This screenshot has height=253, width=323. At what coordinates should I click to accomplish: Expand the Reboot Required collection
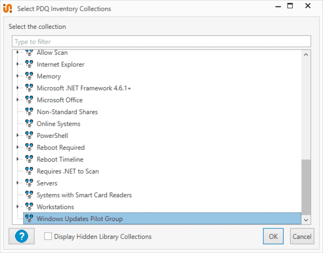[18, 147]
